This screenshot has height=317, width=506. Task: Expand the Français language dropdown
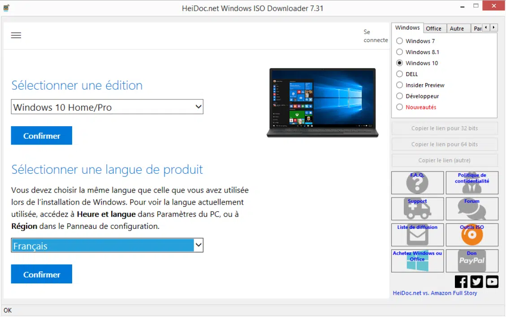(107, 245)
